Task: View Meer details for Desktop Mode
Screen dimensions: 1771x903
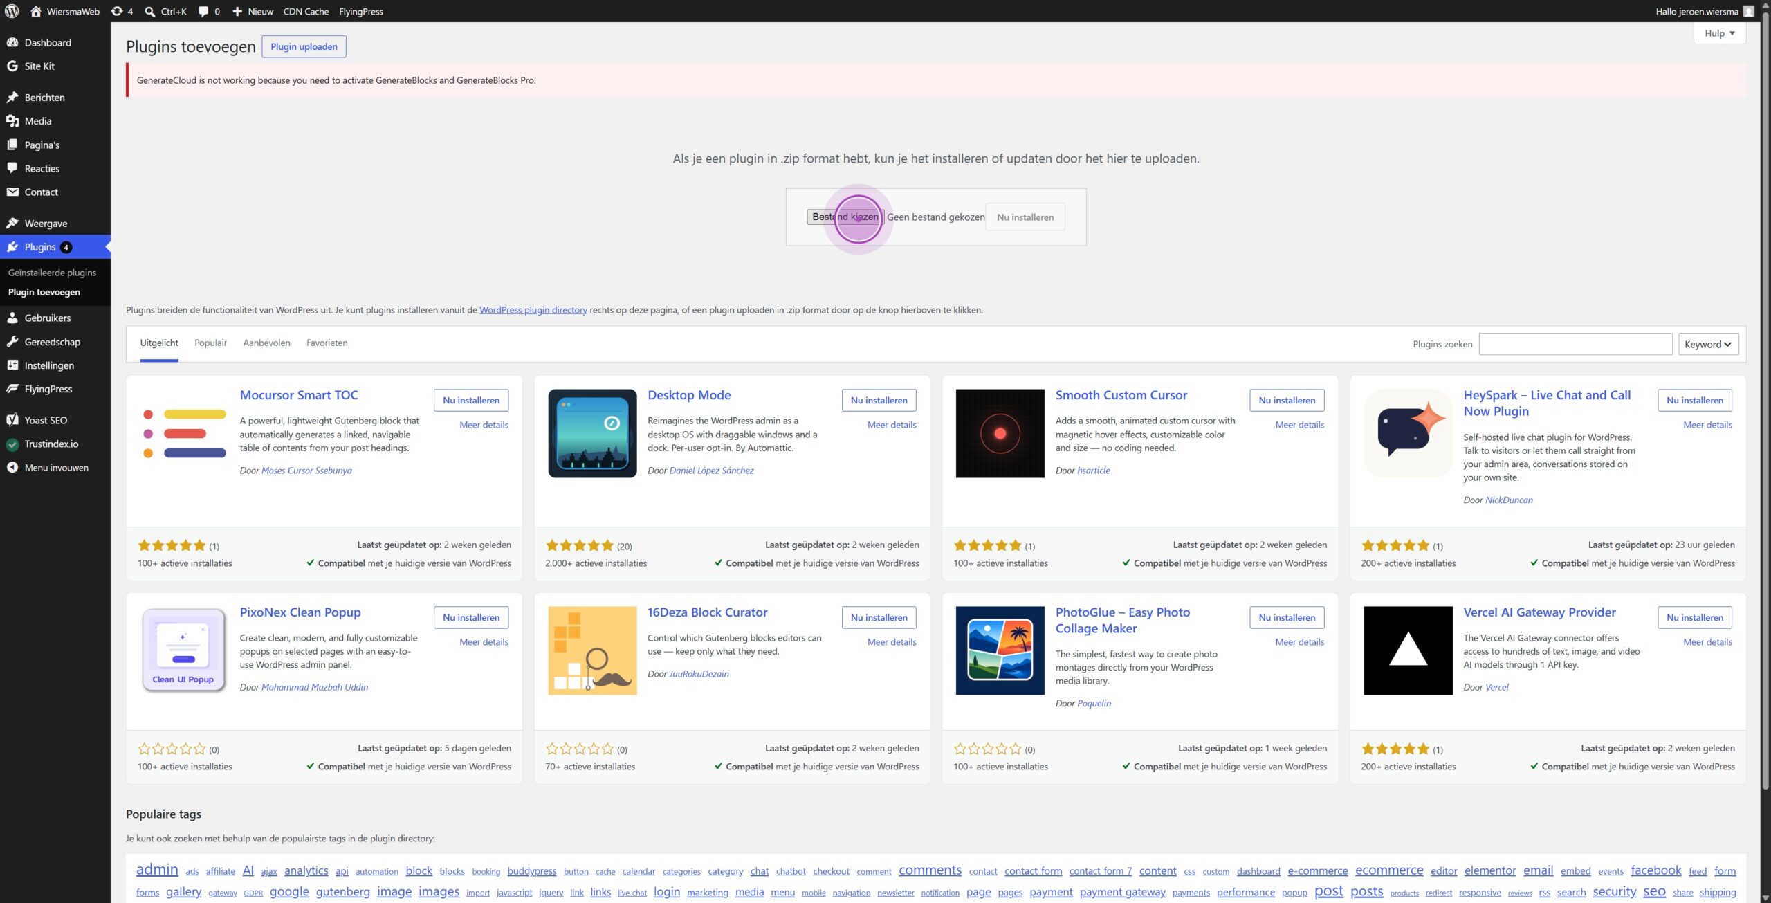Action: click(x=892, y=425)
